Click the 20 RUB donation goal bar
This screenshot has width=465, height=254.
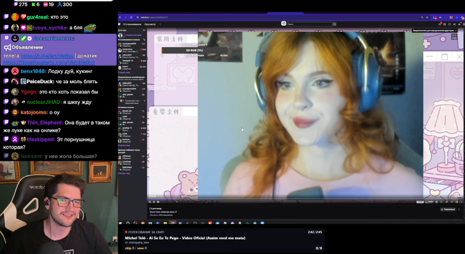point(194,50)
